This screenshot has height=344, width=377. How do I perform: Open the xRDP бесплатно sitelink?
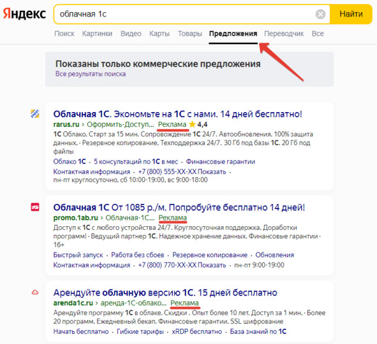[197, 332]
